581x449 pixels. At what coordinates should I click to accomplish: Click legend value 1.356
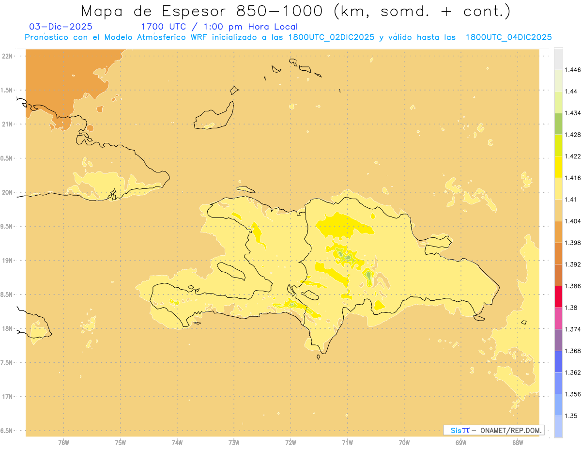(x=573, y=394)
